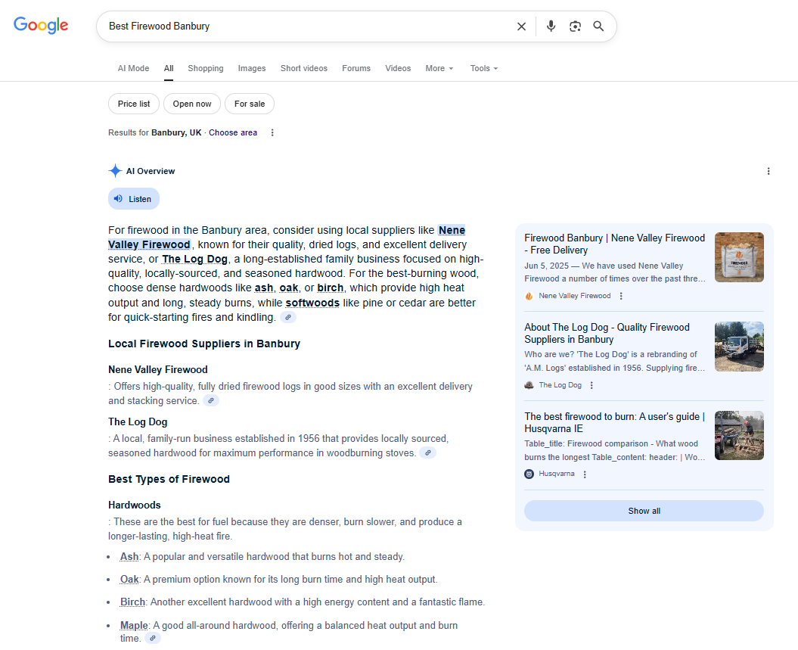Open the Tools dropdown
This screenshot has width=798, height=650.
484,68
